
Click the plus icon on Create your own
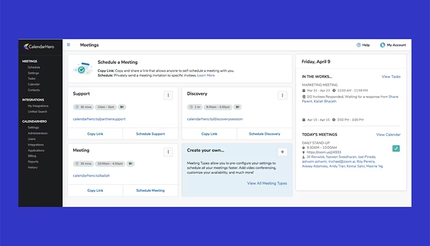coord(282,152)
